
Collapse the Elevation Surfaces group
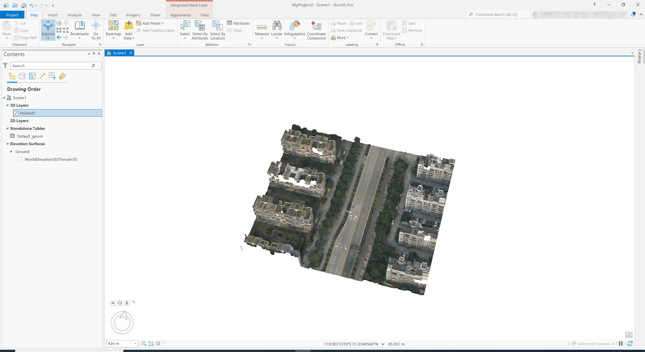[8, 144]
